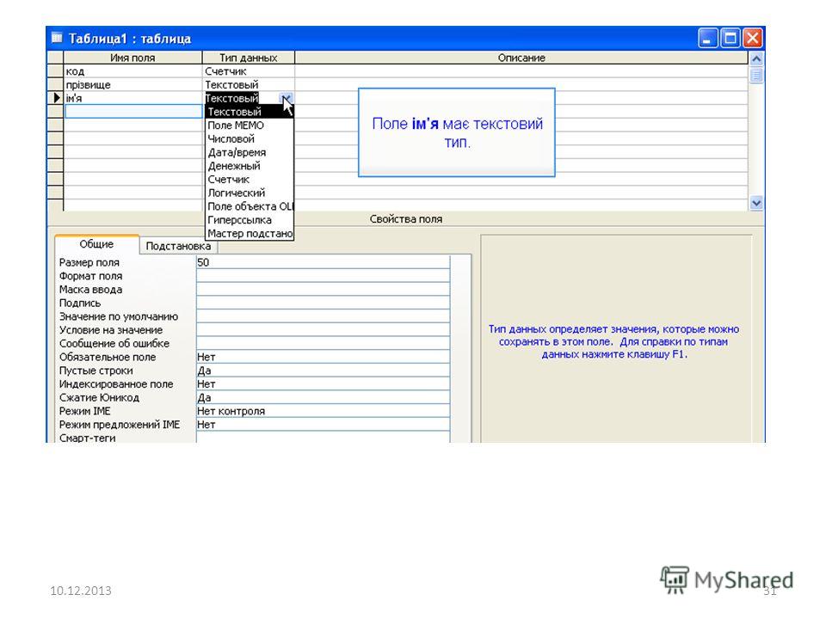
Task: Click the Пустые строки value Да
Action: 323,371
